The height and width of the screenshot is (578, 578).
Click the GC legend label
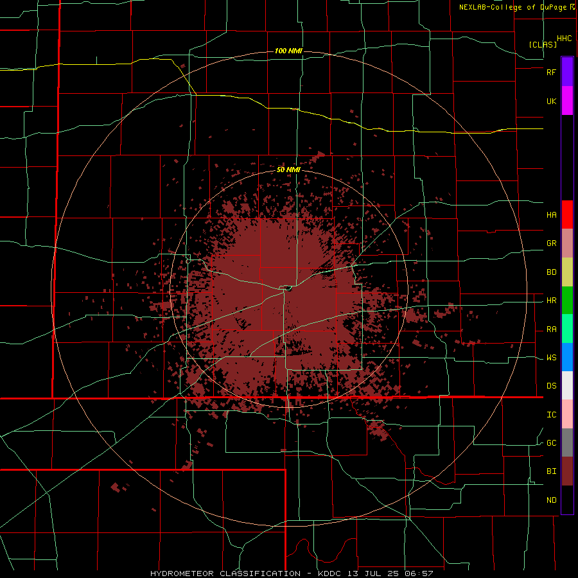pos(551,443)
